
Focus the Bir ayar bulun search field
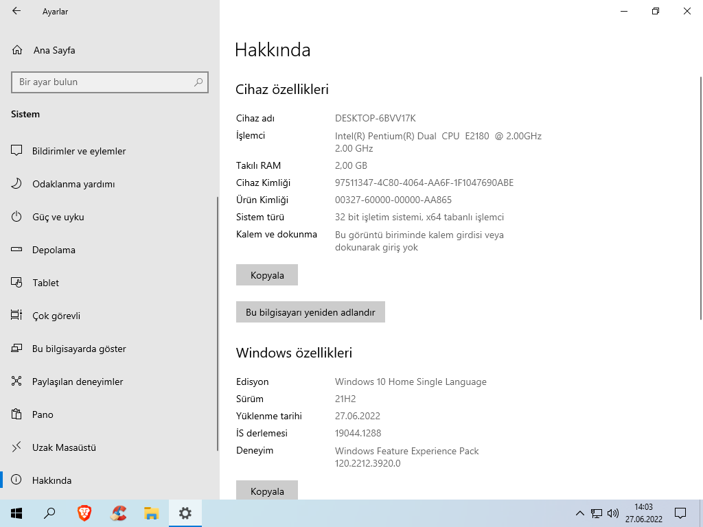point(110,82)
